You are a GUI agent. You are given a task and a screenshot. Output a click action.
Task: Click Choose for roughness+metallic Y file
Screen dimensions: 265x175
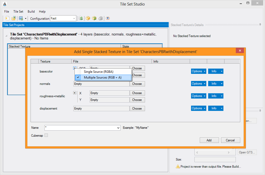click(x=137, y=100)
